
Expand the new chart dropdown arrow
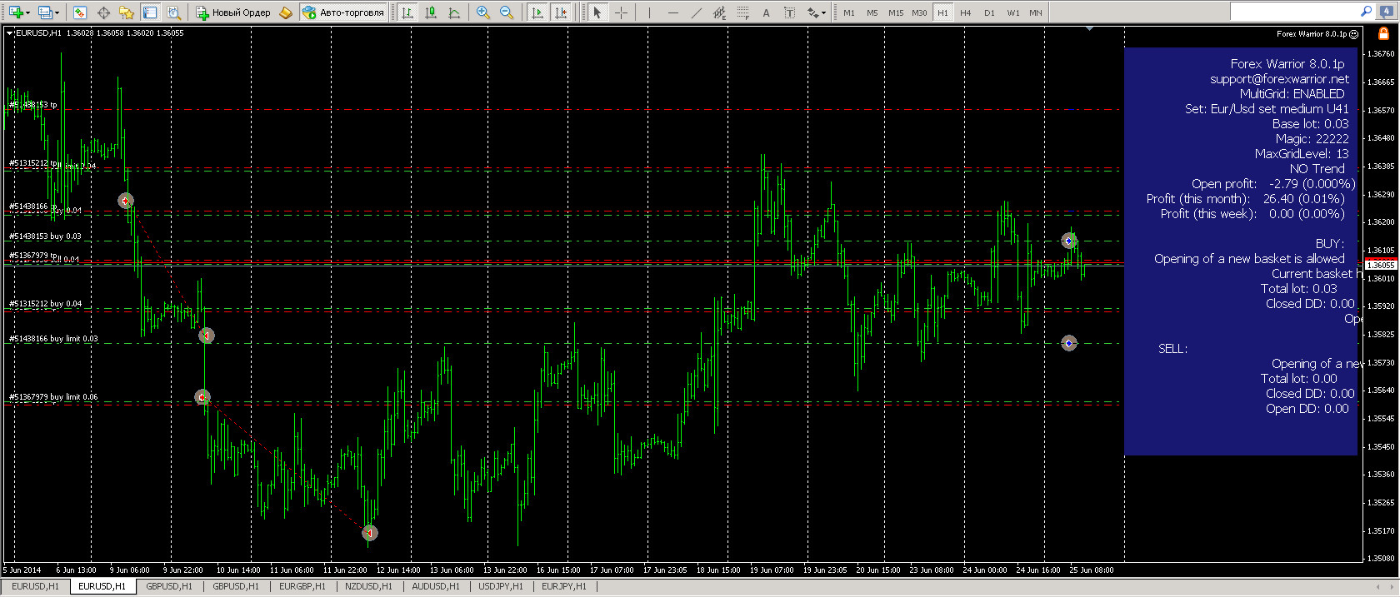(28, 12)
